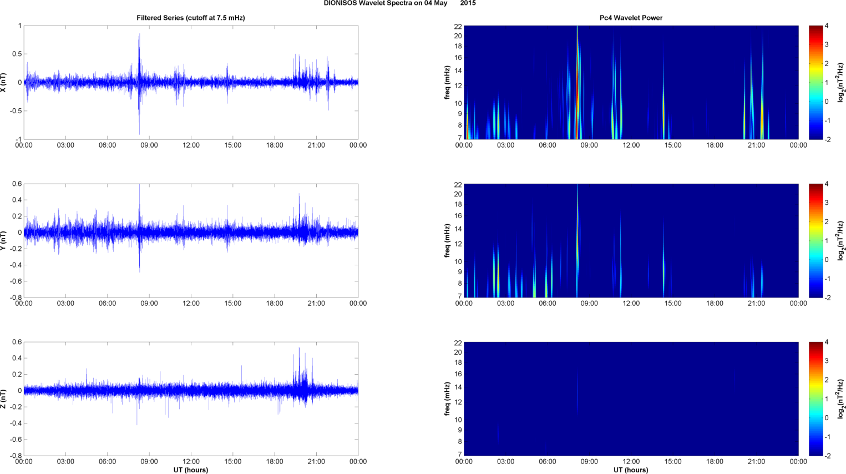Click 'UT (hours)' label under the bottom spectrogram

631,470
